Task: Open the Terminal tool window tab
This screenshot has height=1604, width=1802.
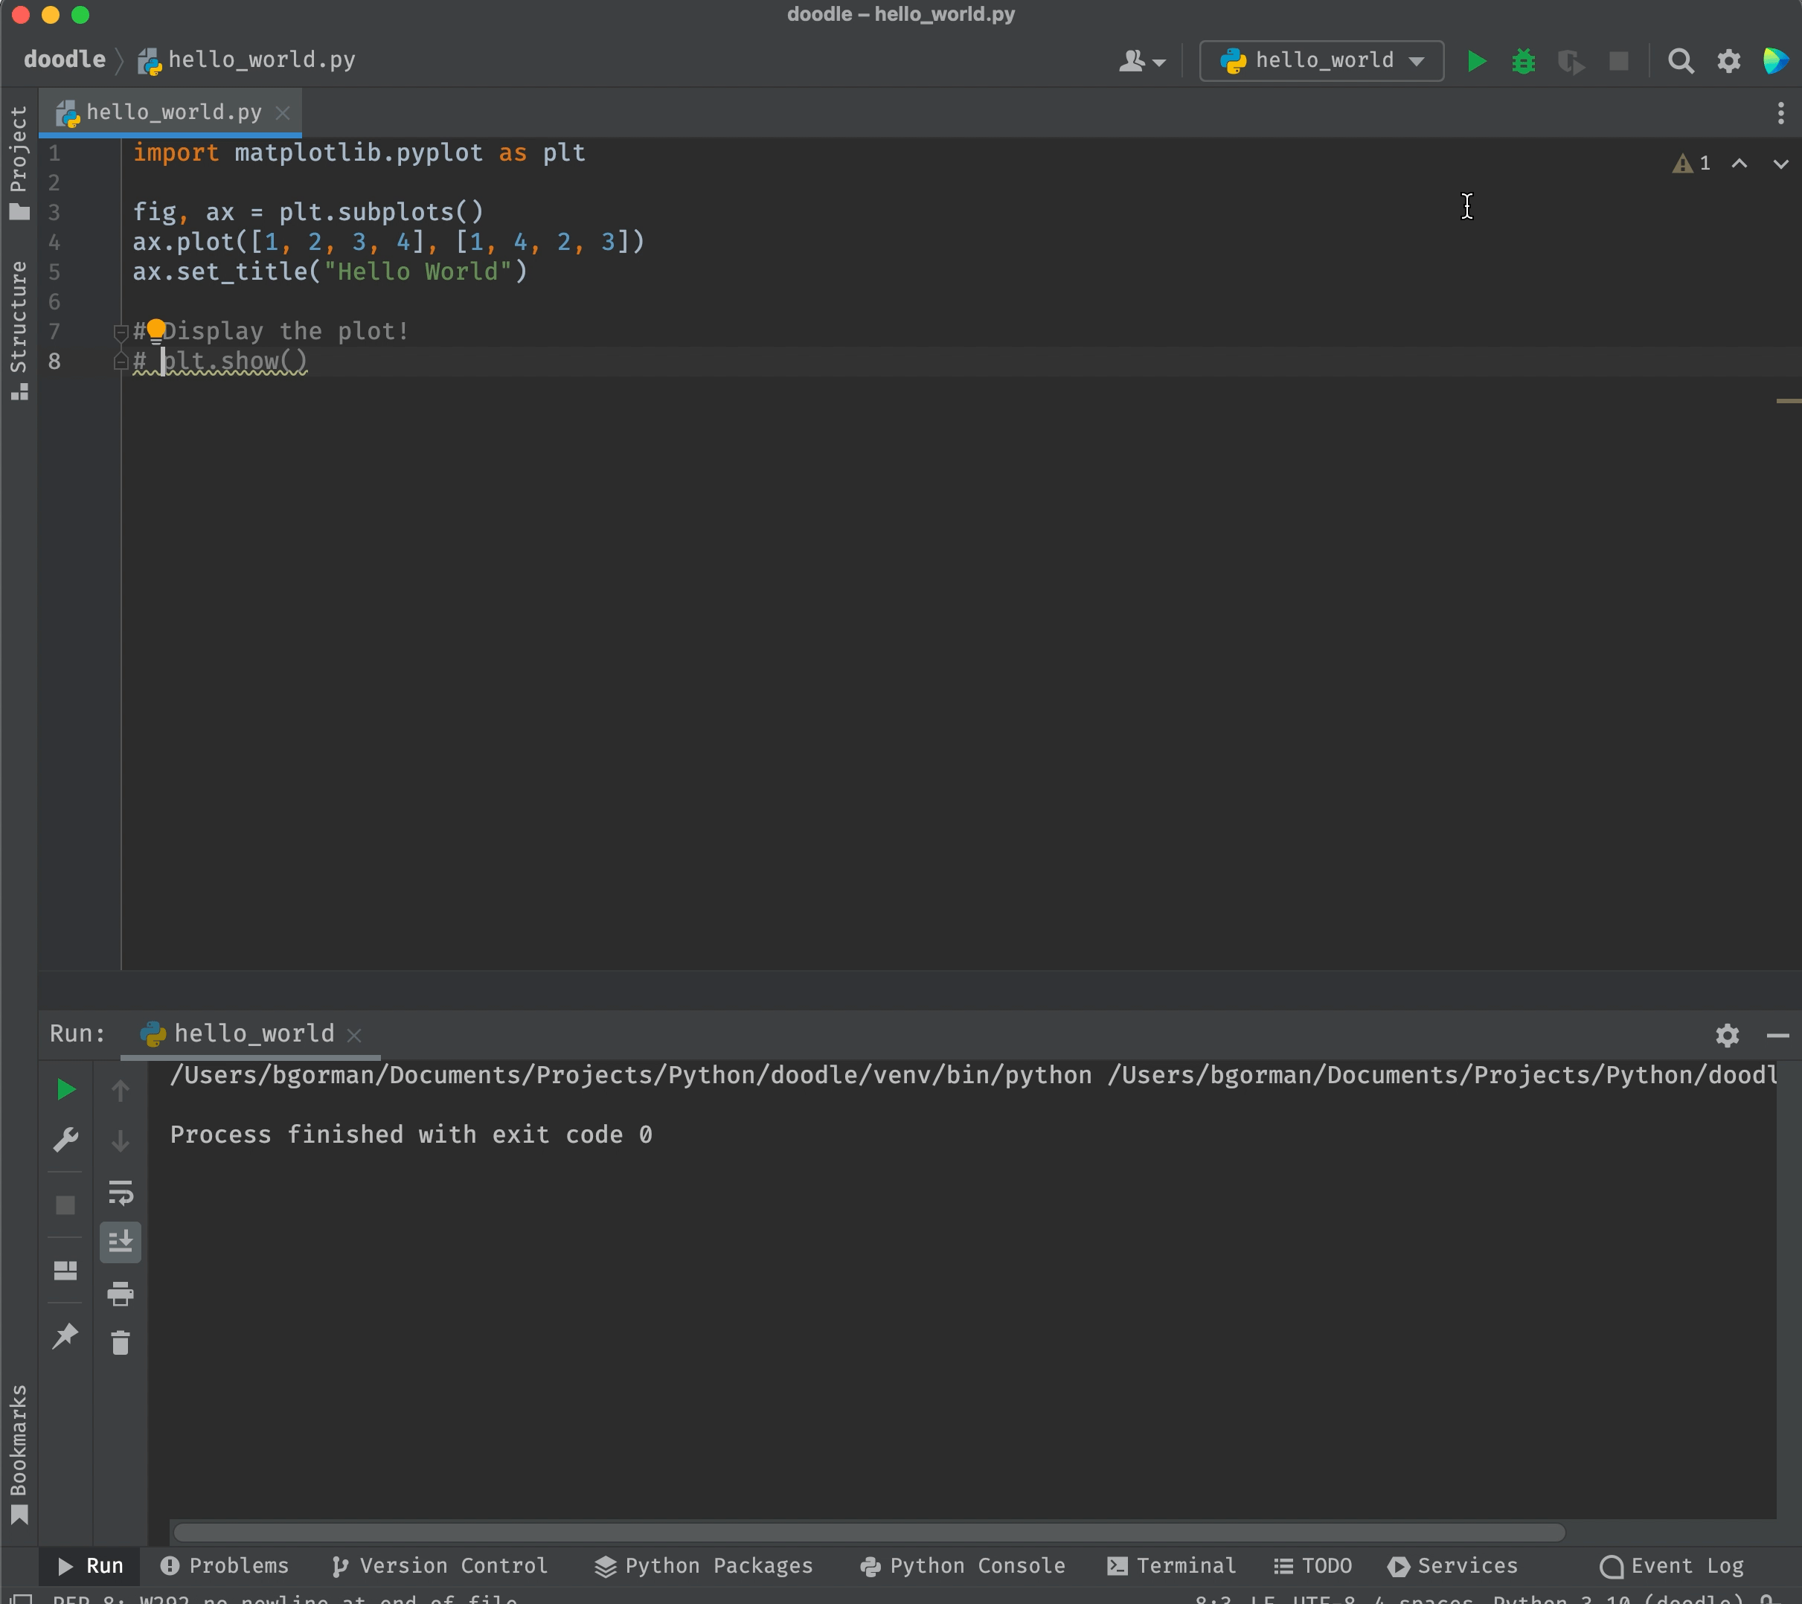Action: point(1172,1565)
